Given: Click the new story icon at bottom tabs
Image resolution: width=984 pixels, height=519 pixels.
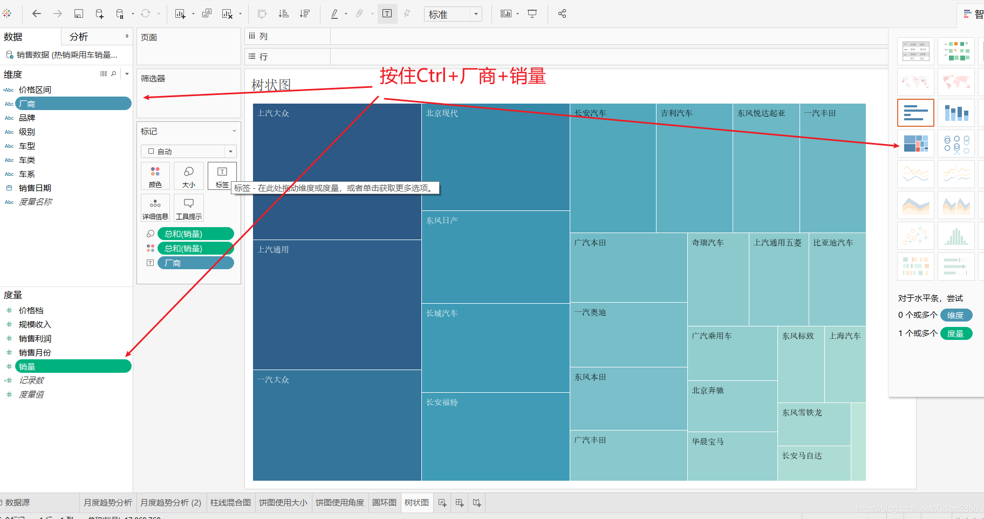Looking at the screenshot, I should (x=477, y=502).
